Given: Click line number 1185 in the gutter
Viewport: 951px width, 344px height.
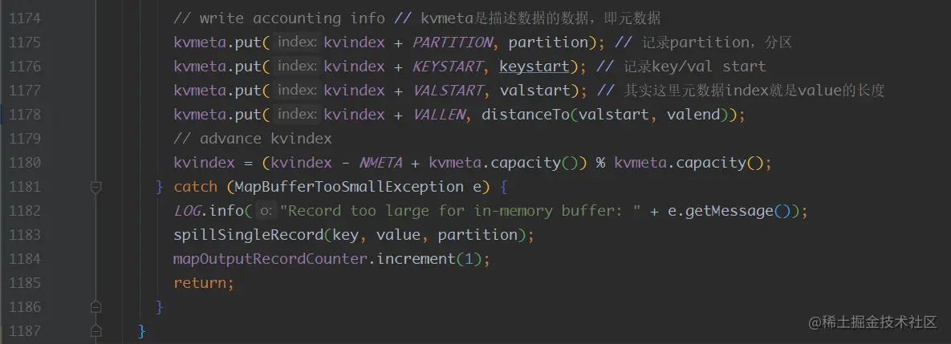Looking at the screenshot, I should point(25,283).
